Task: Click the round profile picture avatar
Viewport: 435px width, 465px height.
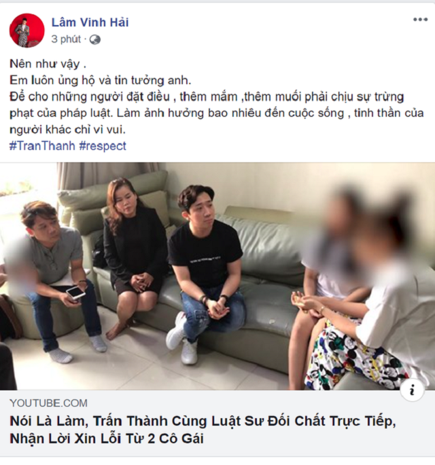Action: (27, 31)
